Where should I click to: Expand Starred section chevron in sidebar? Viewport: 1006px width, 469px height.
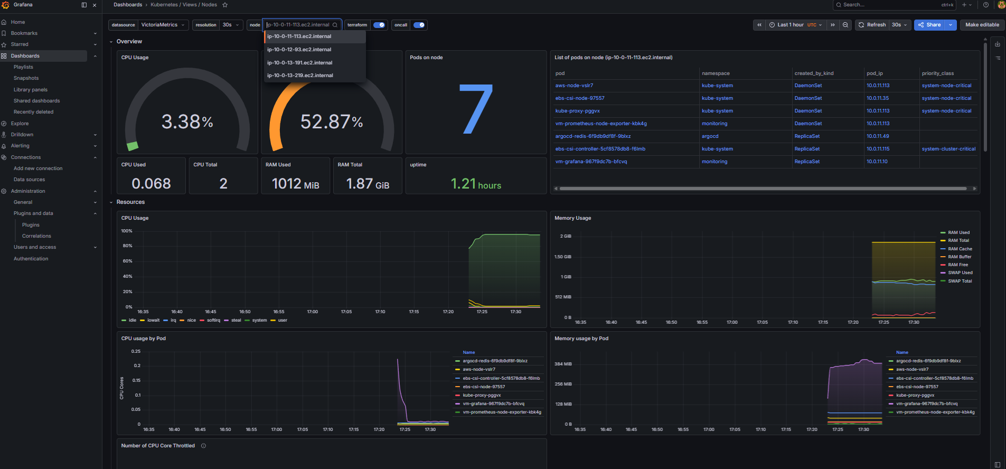pos(95,44)
